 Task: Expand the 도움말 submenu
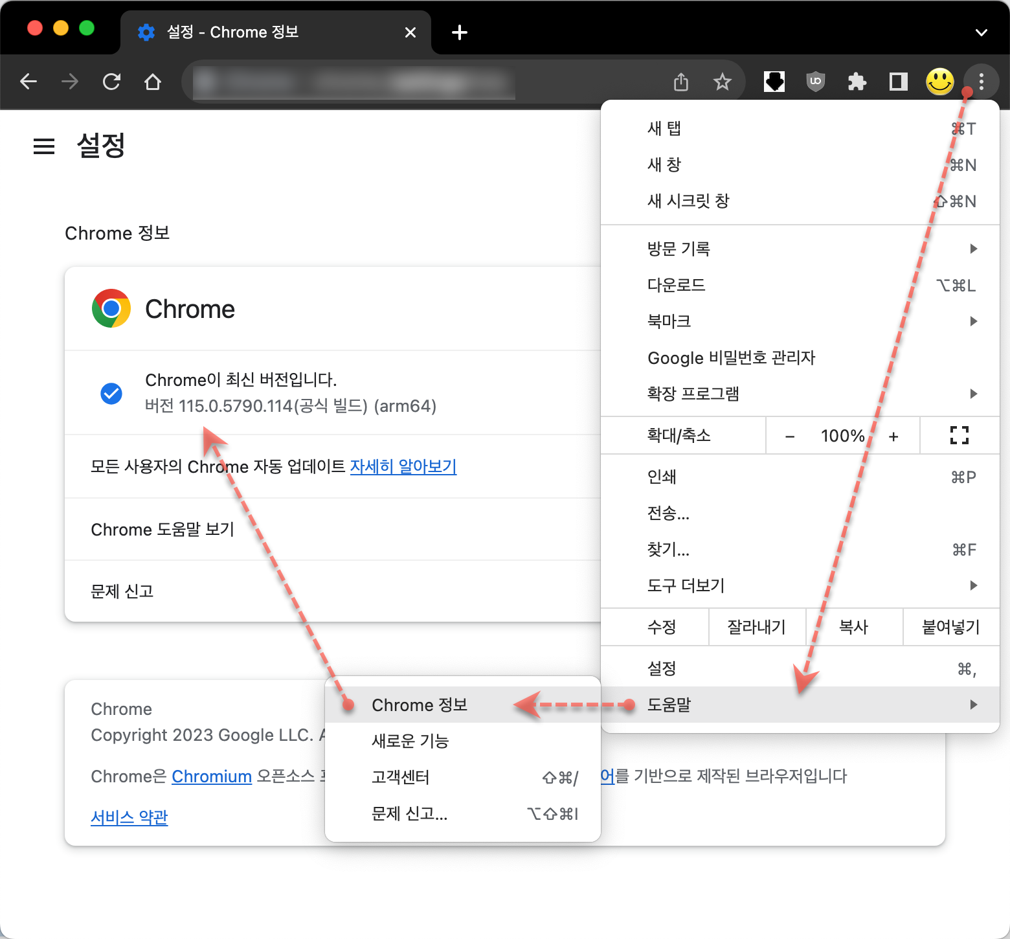tap(800, 705)
